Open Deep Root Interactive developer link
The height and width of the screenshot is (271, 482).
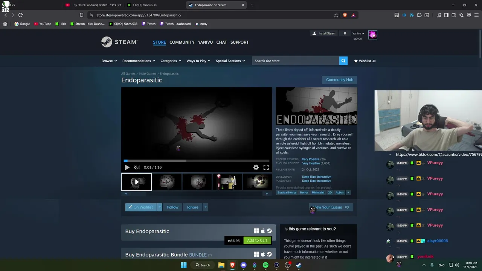[x=316, y=177]
